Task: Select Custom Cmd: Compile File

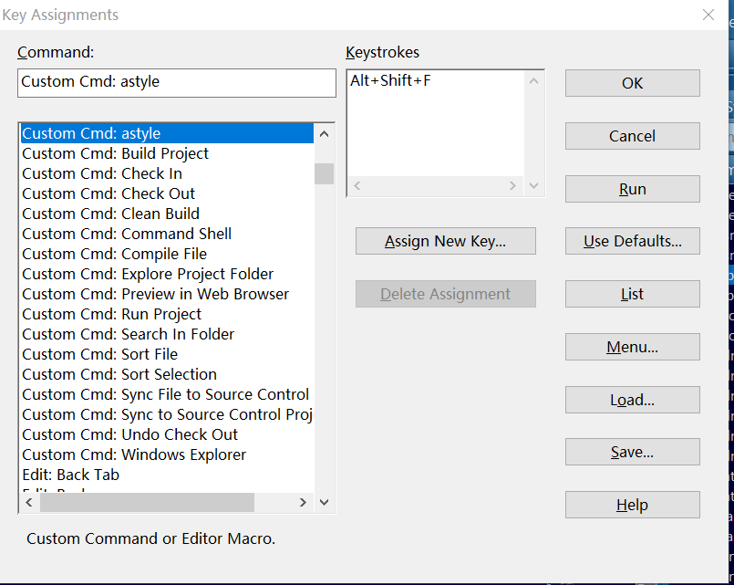Action: click(x=115, y=254)
